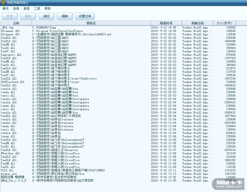The width and height of the screenshot is (247, 192).
Task: Open the 操作 menu
Action: (x=6, y=8)
